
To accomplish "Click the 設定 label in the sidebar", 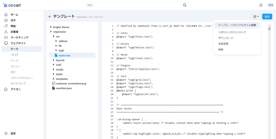I will pyautogui.click(x=13, y=133).
